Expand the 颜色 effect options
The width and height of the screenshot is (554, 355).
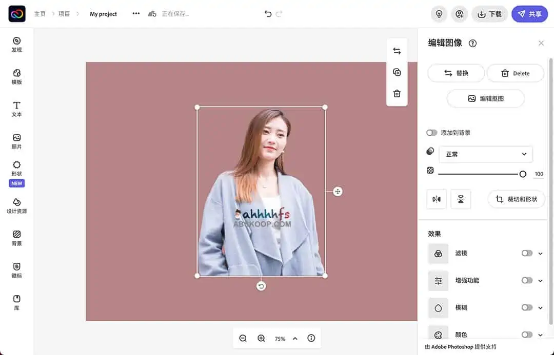point(539,335)
